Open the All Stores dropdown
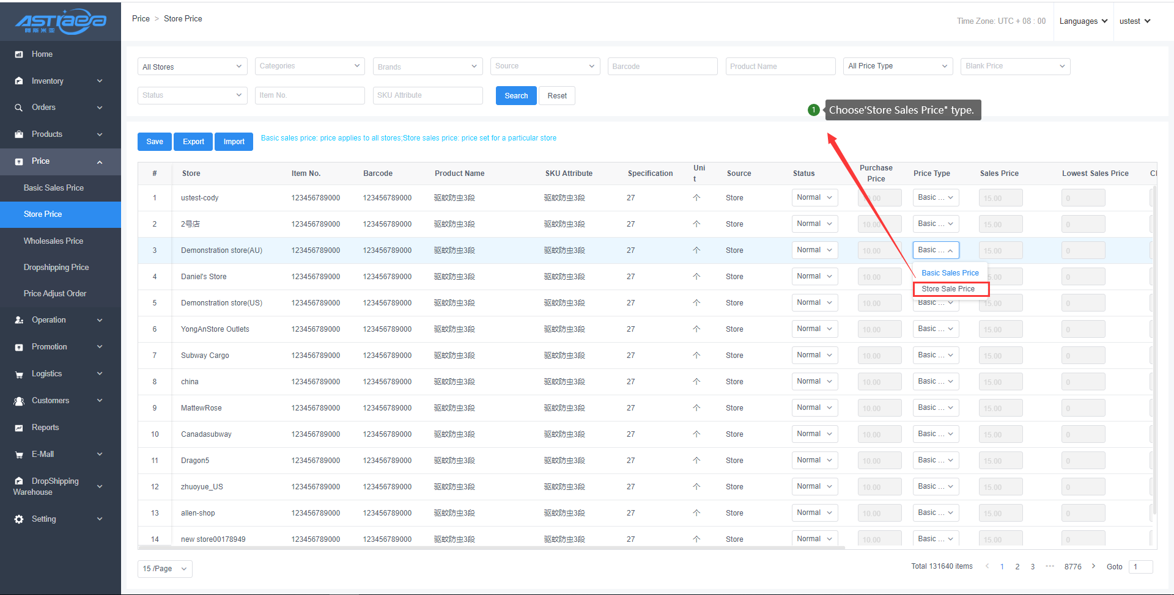The height and width of the screenshot is (595, 1174). (192, 67)
